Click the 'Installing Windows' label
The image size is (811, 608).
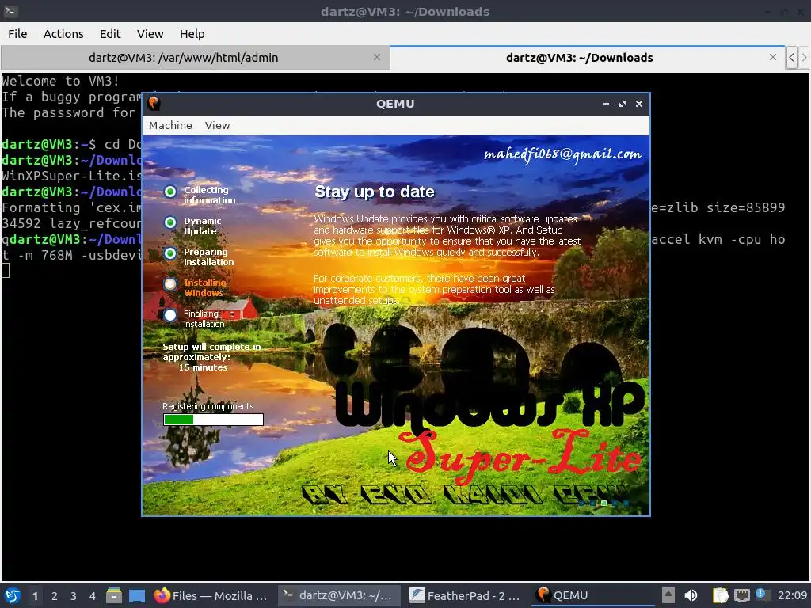pyautogui.click(x=205, y=287)
